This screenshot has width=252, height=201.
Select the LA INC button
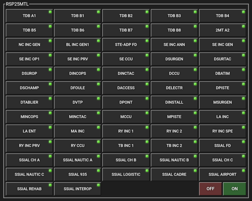pyautogui.click(x=222, y=117)
